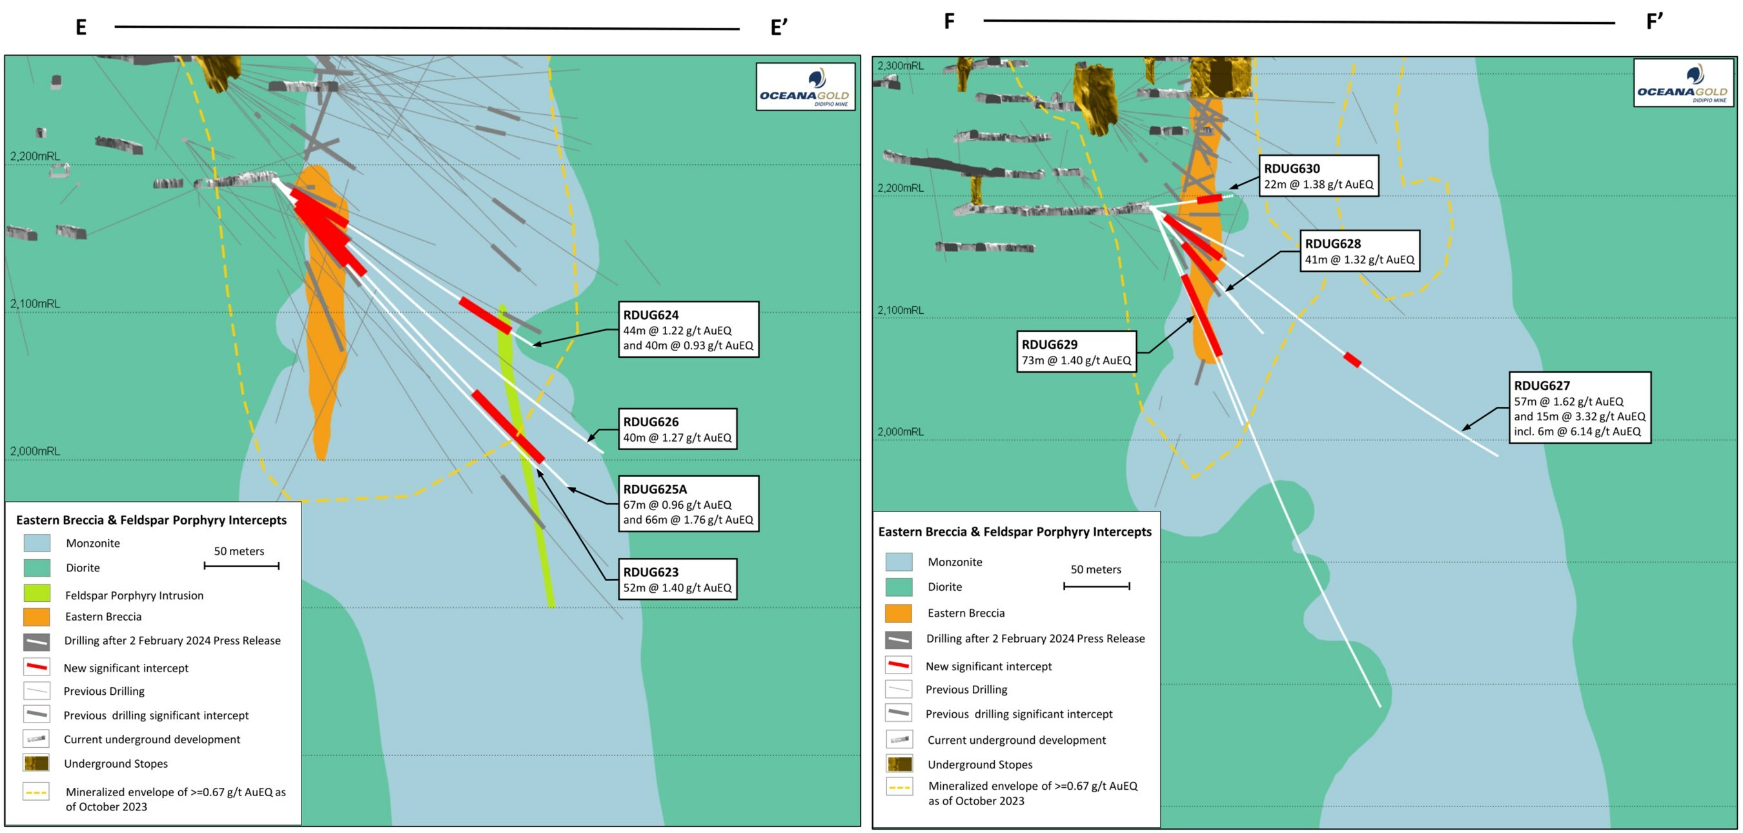Click the 50 meters scale bar, left legend
Image resolution: width=1743 pixels, height=833 pixels.
[x=241, y=565]
